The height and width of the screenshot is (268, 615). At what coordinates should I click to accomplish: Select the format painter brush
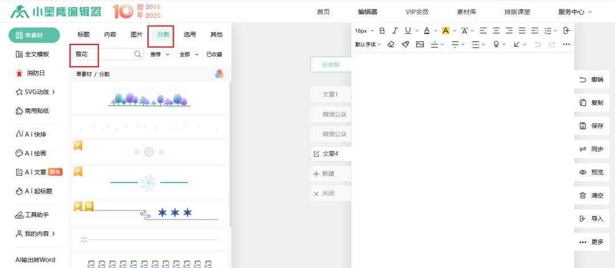click(405, 44)
